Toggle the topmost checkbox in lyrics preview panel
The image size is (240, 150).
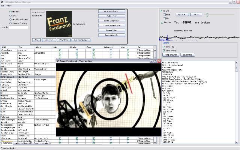coord(161,11)
